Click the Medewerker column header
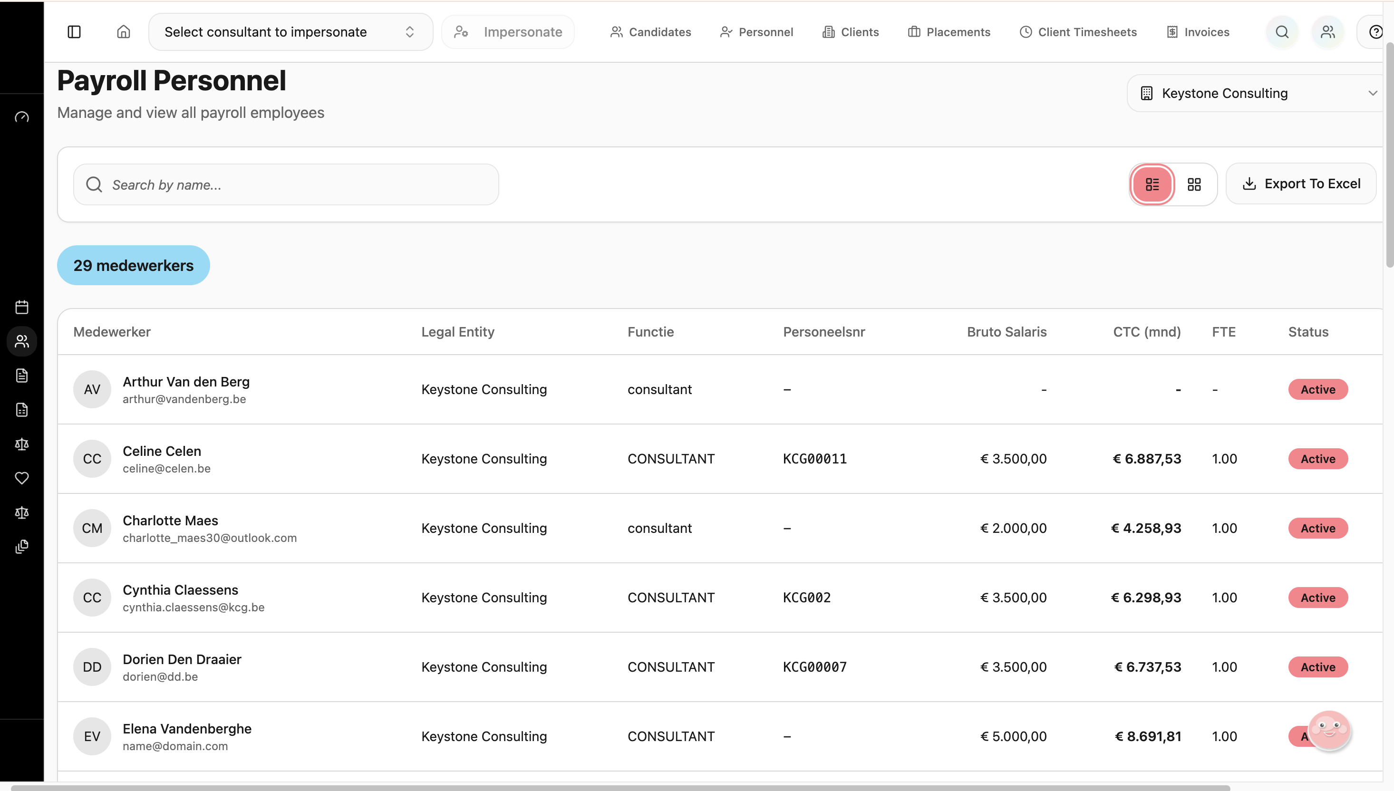Screen dimensions: 1394x791 click(x=112, y=332)
